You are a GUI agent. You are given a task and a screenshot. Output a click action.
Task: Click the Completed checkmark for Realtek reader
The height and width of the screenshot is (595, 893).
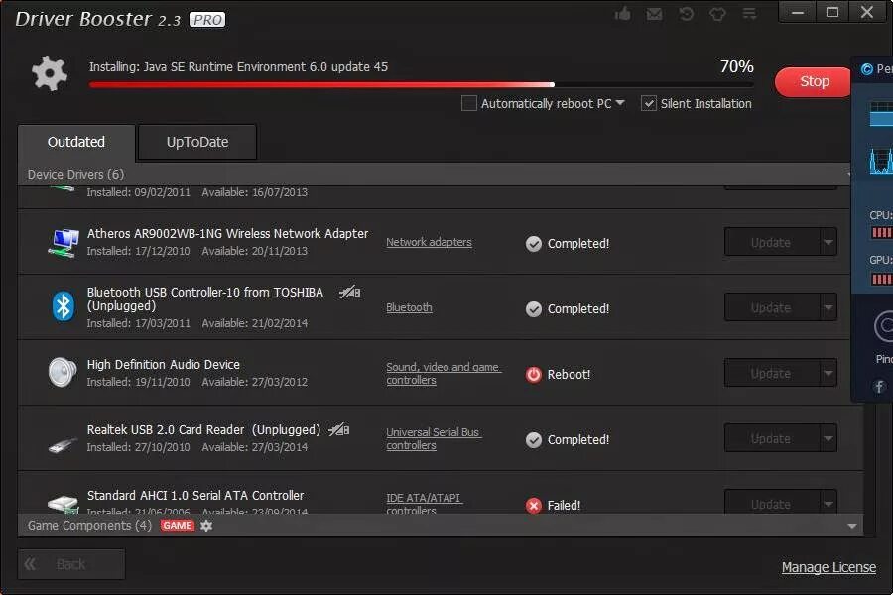[534, 440]
